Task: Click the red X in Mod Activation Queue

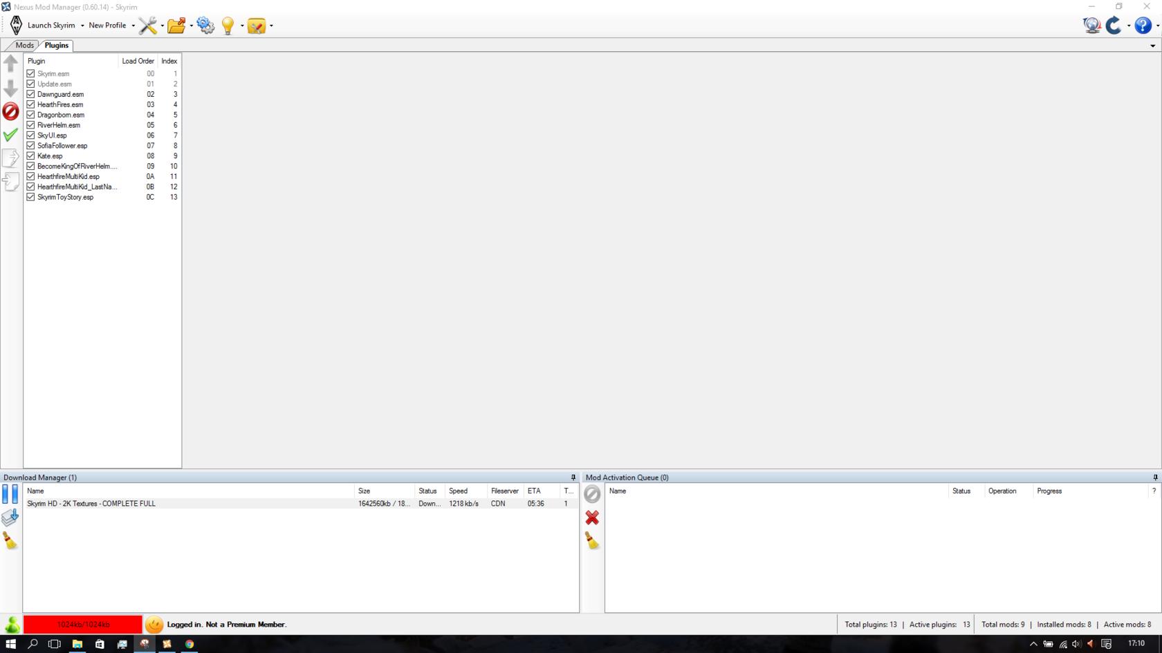Action: 592,518
